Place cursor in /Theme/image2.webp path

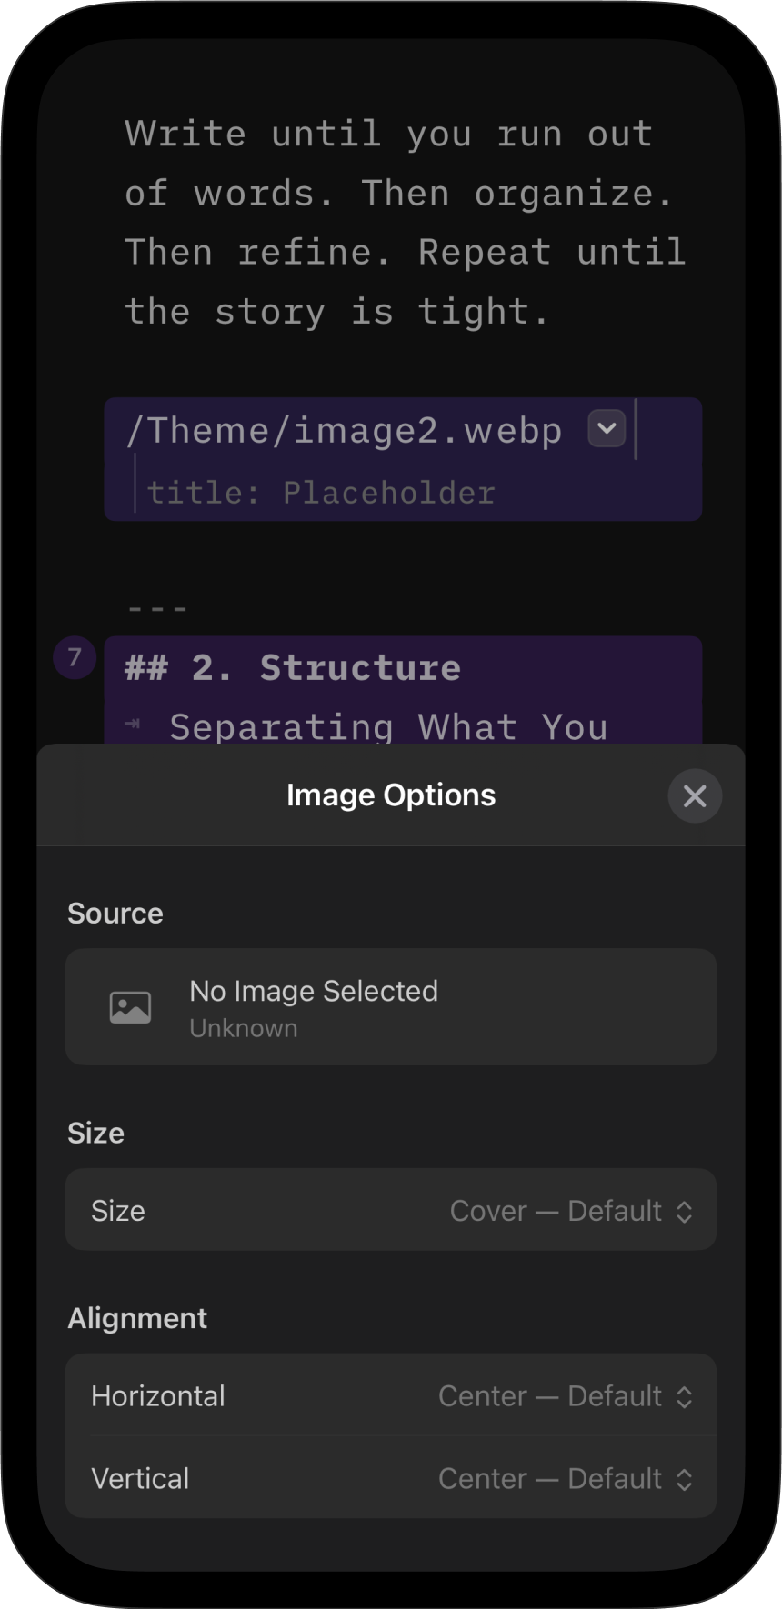(344, 430)
